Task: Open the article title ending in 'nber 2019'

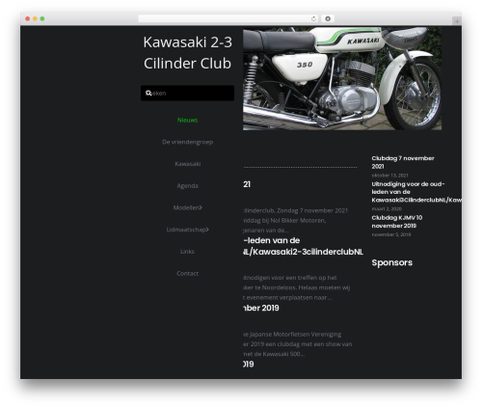Action: (261, 308)
